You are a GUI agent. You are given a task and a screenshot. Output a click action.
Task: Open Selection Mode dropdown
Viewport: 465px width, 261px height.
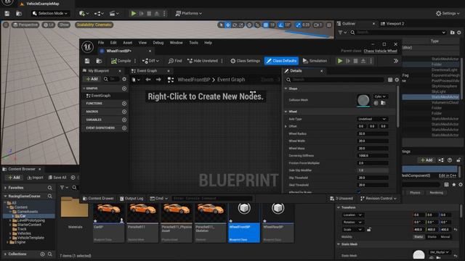click(x=50, y=13)
